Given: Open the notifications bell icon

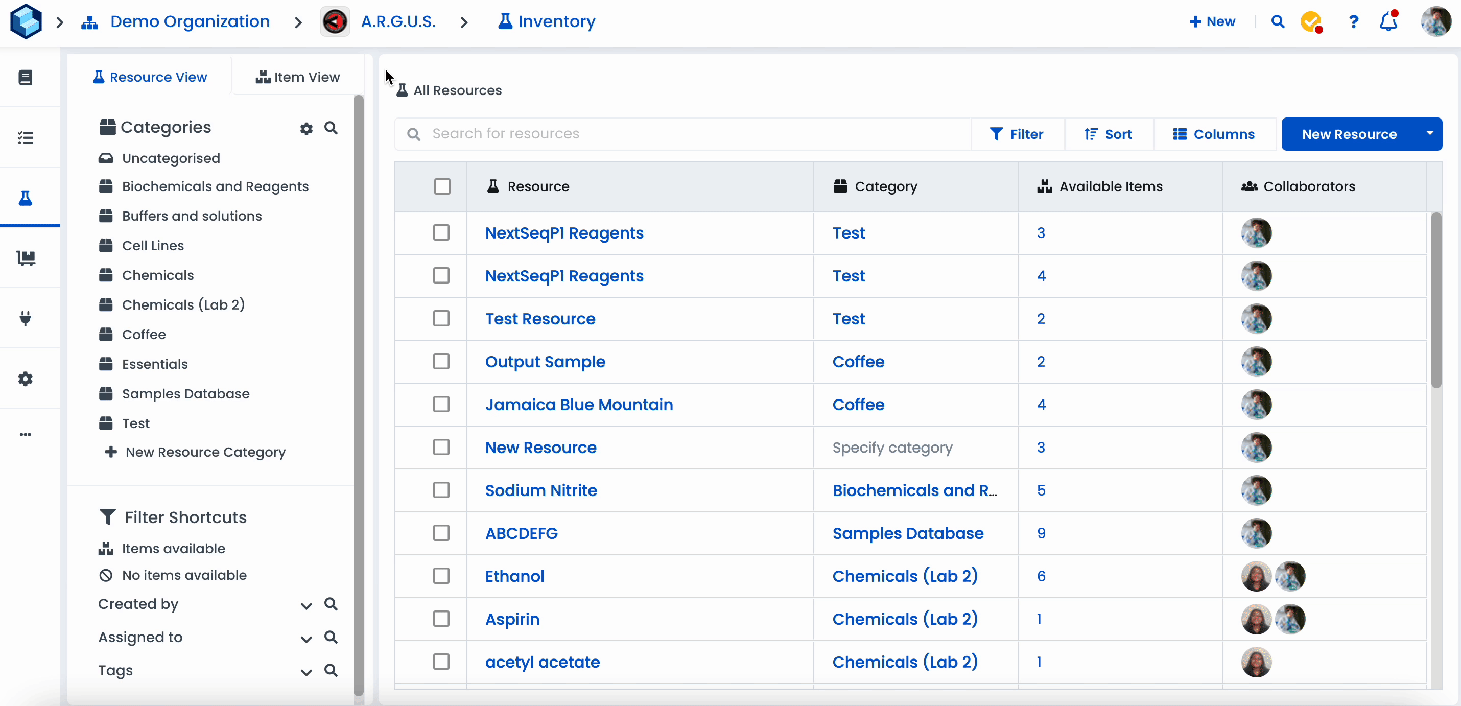Looking at the screenshot, I should click(1388, 21).
